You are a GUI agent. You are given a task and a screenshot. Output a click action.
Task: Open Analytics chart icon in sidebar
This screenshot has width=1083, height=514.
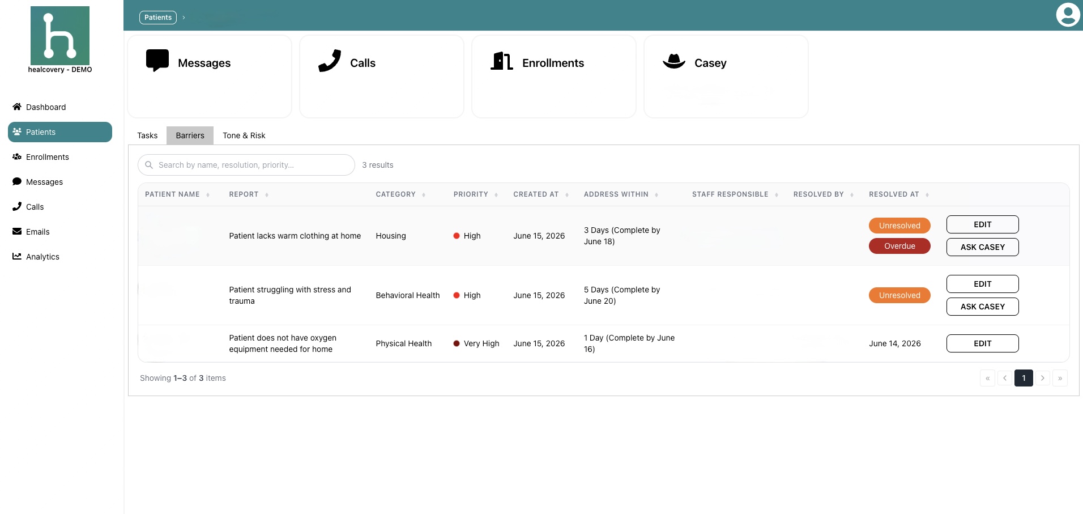pyautogui.click(x=17, y=256)
